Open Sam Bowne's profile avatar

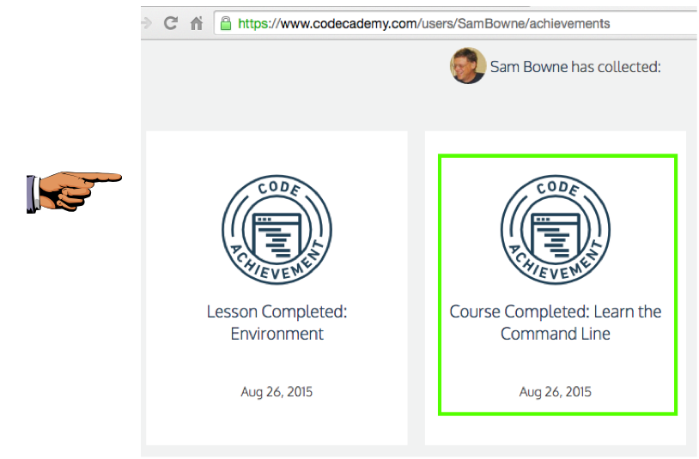[468, 66]
